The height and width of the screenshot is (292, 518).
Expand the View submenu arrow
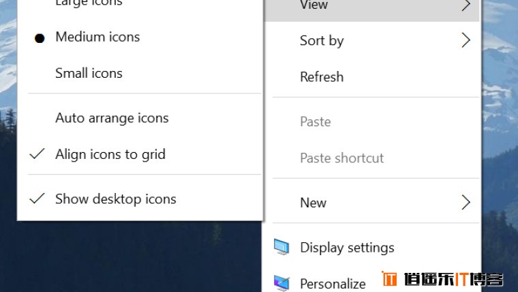[466, 5]
